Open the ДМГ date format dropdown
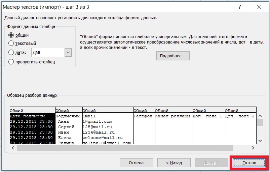The height and width of the screenshot is (172, 270). pyautogui.click(x=68, y=53)
